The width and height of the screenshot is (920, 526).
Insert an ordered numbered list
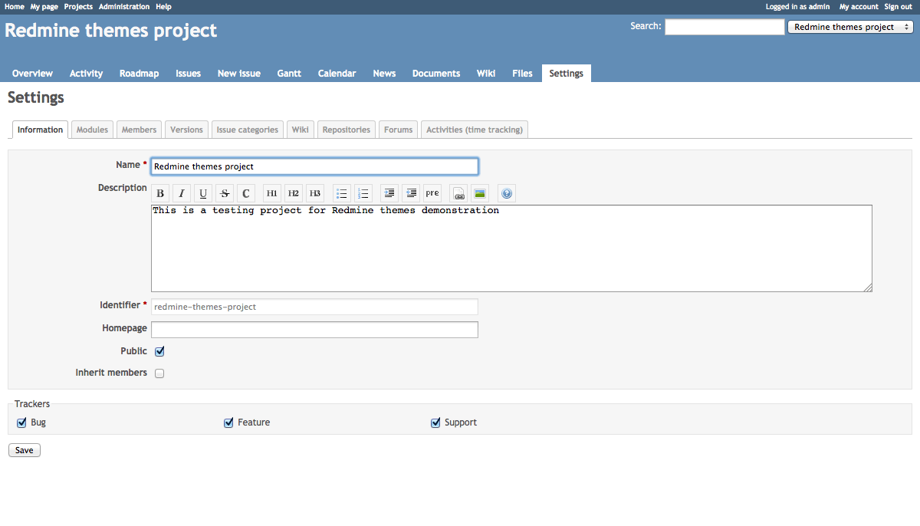click(x=363, y=193)
